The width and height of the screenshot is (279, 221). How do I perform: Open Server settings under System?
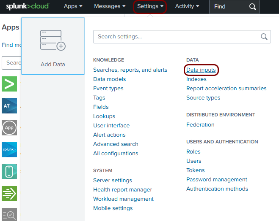pos(113,181)
